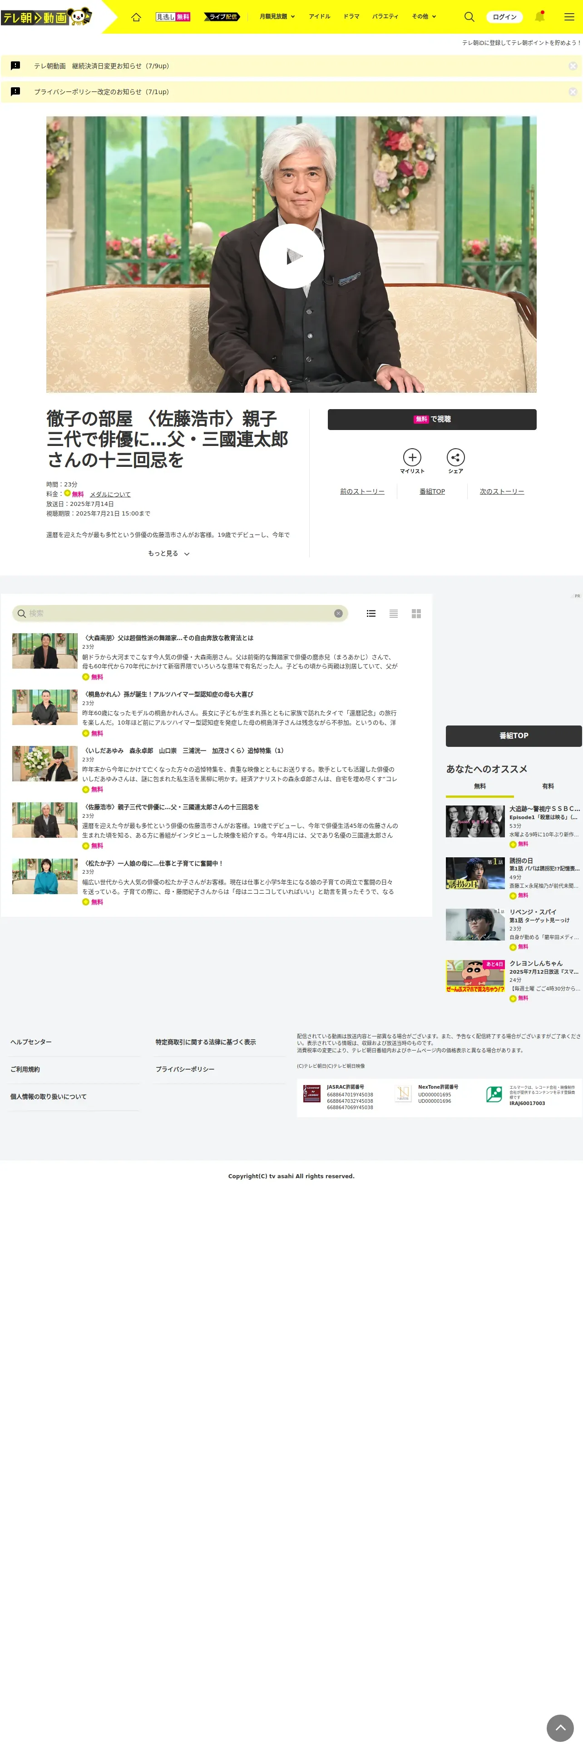Expand the 月額見放題 dropdown
Image resolution: width=583 pixels, height=1751 pixels.
277,16
